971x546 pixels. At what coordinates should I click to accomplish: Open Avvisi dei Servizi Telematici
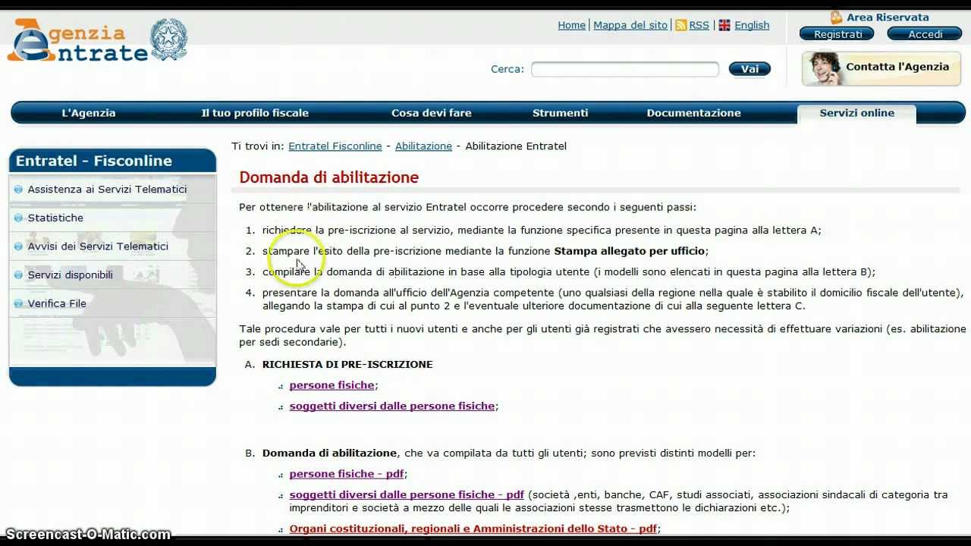coord(98,246)
